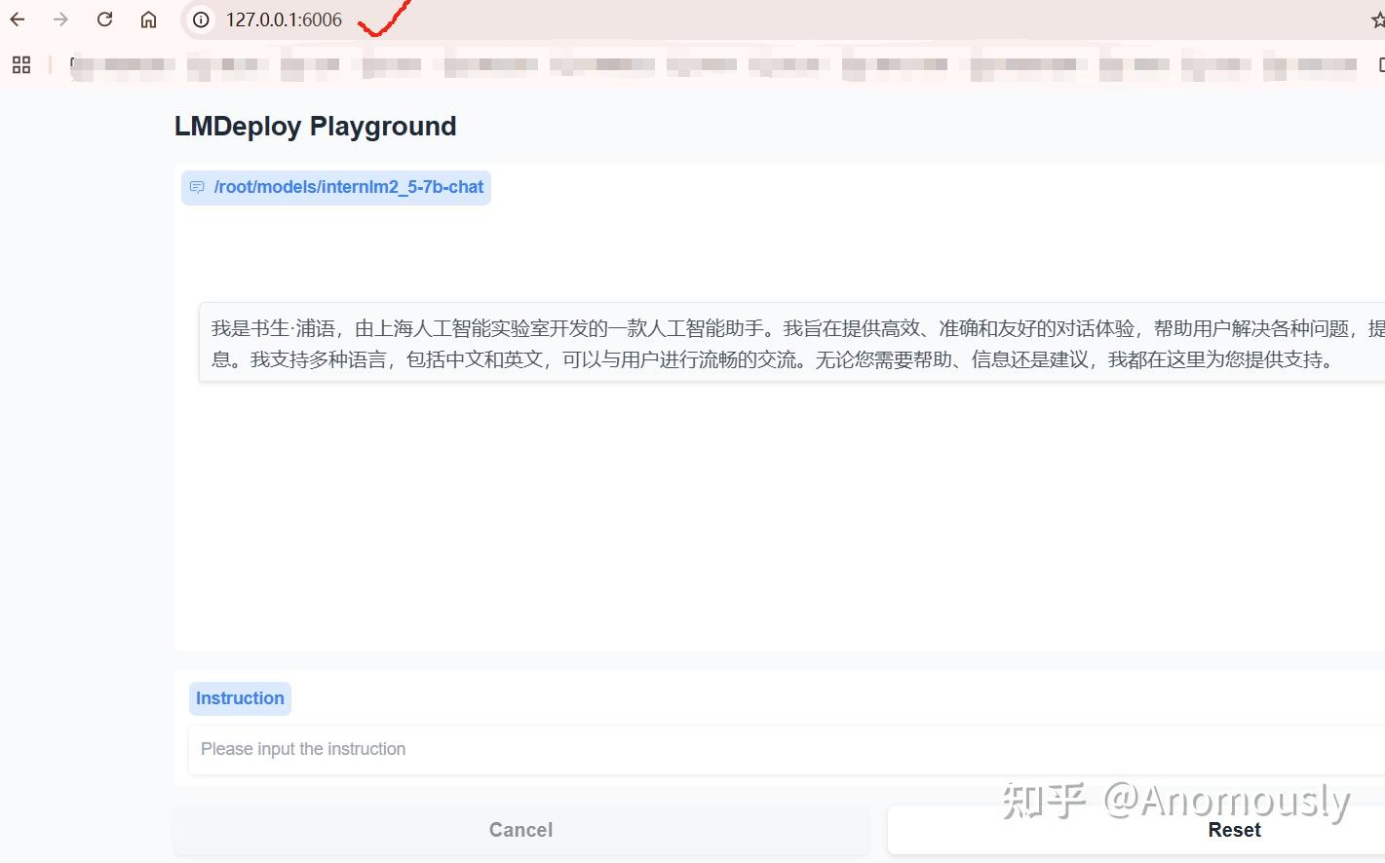Click the Cancel button
This screenshot has height=863, width=1385.
point(520,829)
